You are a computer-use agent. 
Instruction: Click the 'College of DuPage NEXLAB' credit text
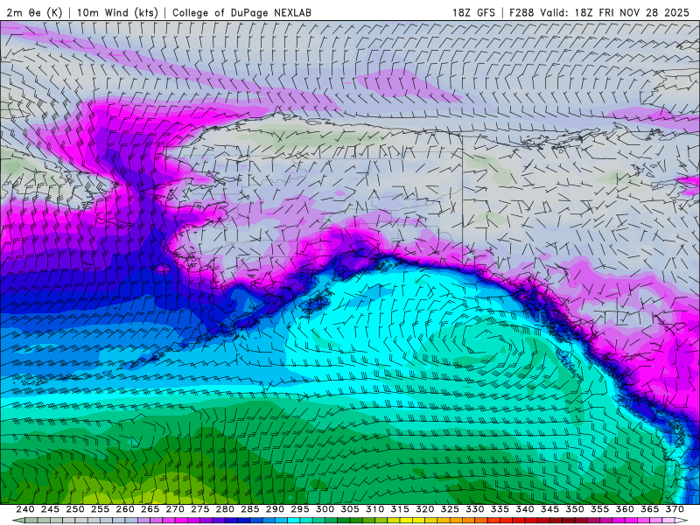(242, 13)
